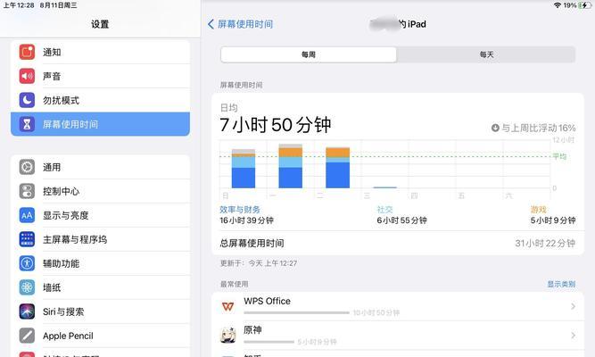
Task: Tap the 10小时50分钟 WPS duration
Action: tap(376, 312)
